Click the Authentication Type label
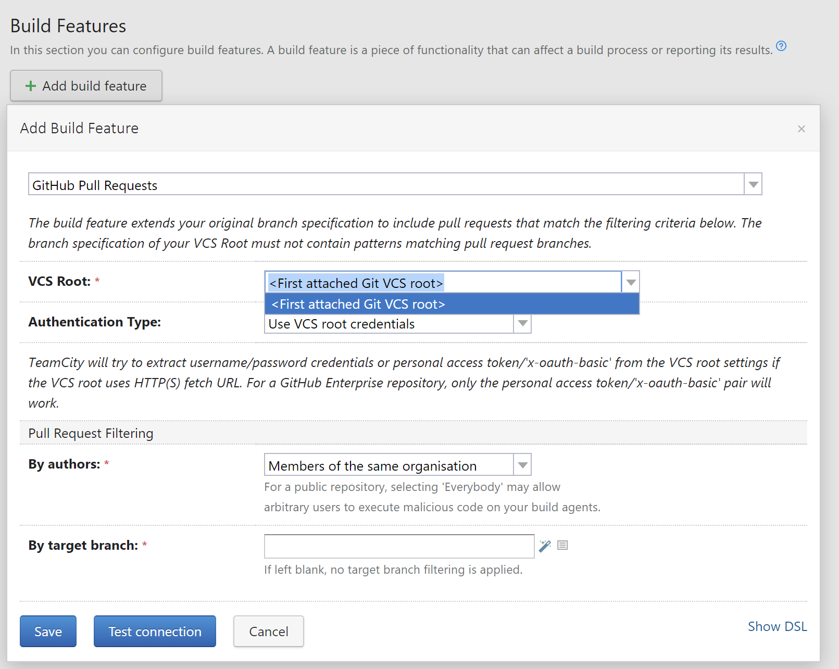 95,322
